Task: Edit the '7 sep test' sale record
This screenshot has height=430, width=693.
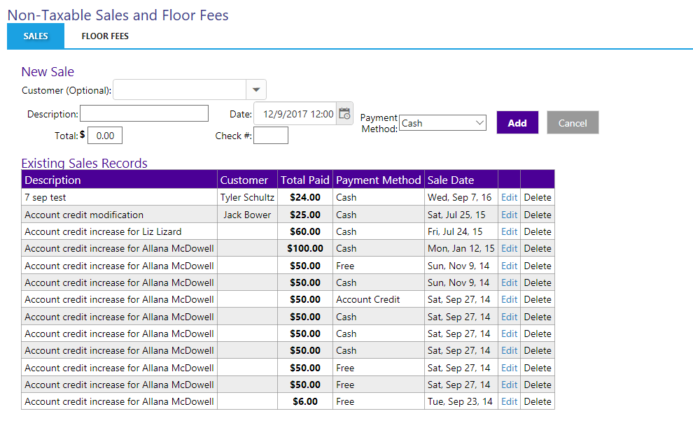Action: click(x=509, y=197)
